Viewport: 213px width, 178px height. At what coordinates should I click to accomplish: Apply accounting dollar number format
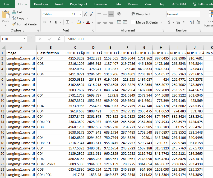[169, 22]
